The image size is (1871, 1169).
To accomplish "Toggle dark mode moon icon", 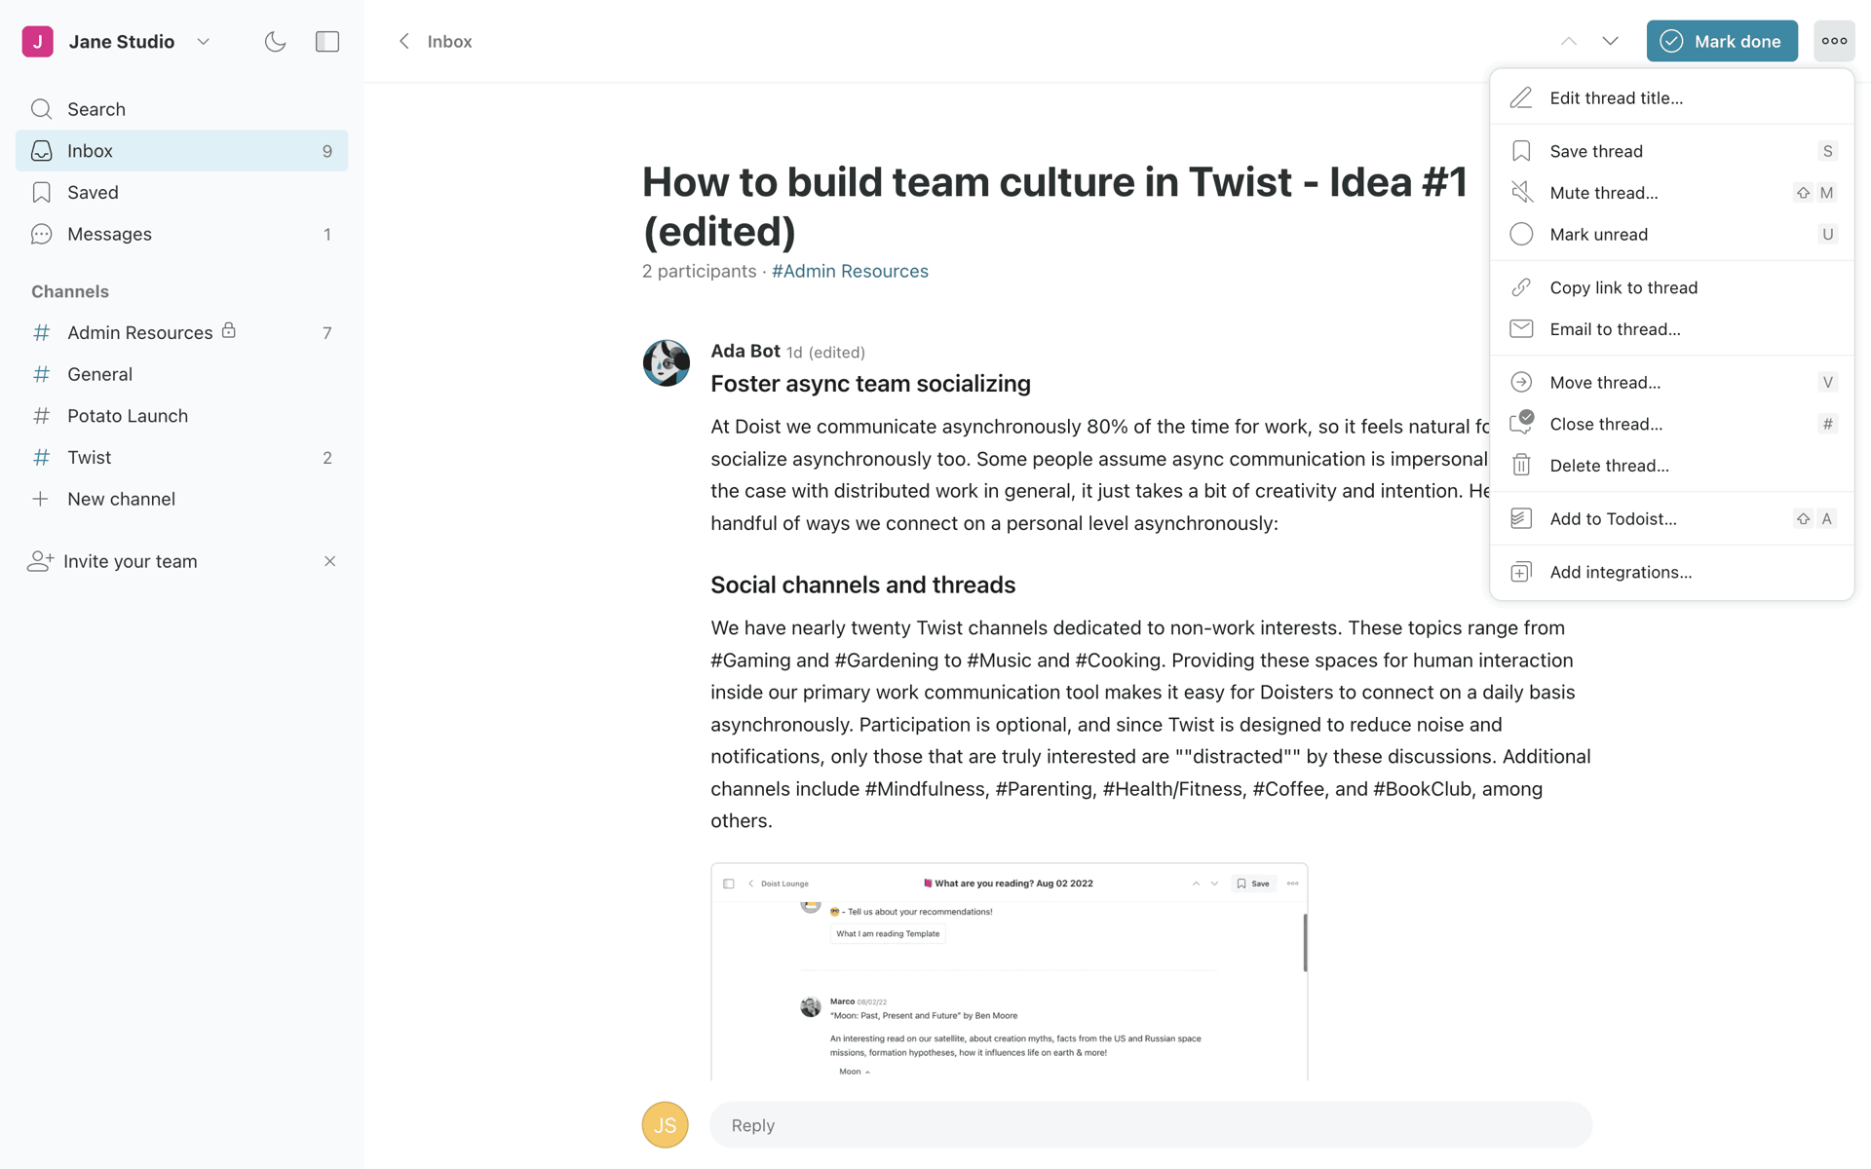I will click(x=275, y=41).
